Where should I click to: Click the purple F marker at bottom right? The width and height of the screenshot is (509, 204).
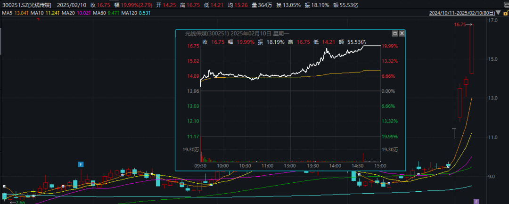tap(476, 201)
